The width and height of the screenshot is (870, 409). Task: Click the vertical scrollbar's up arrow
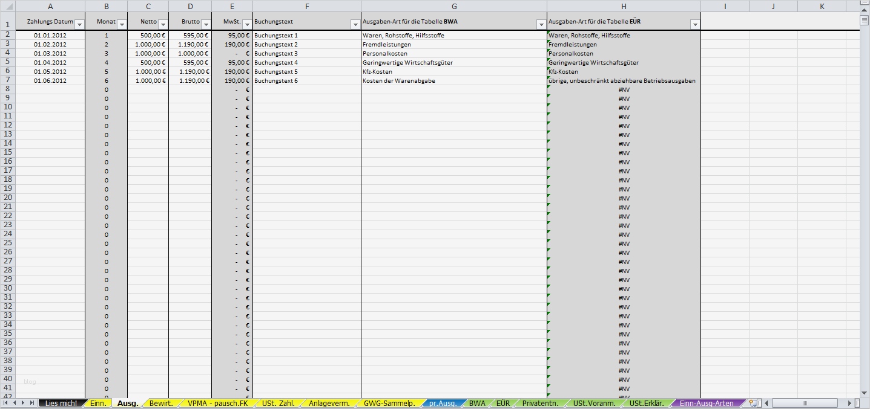865,11
